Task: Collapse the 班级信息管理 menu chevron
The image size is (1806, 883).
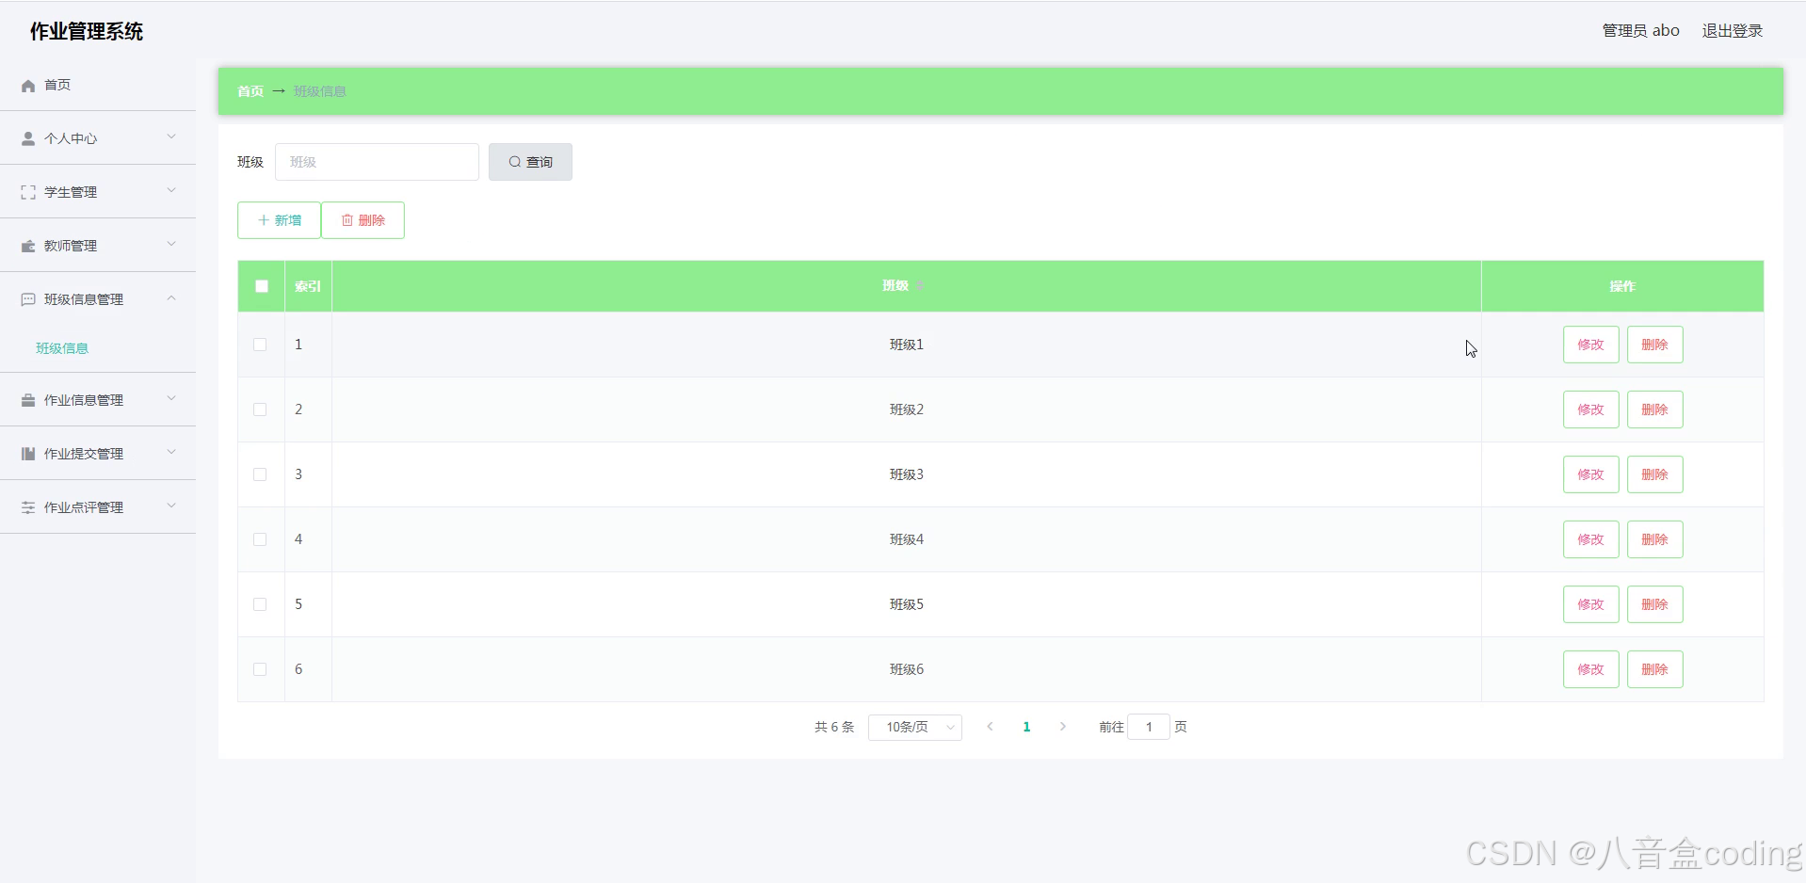Action: tap(171, 298)
